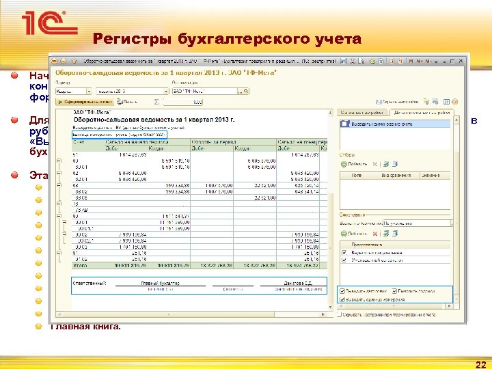Save the report using the floppy disk icon
The height and width of the screenshot is (369, 492).
tap(344, 61)
